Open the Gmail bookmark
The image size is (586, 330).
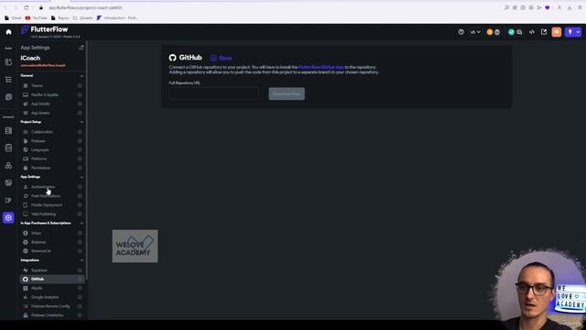(x=13, y=18)
